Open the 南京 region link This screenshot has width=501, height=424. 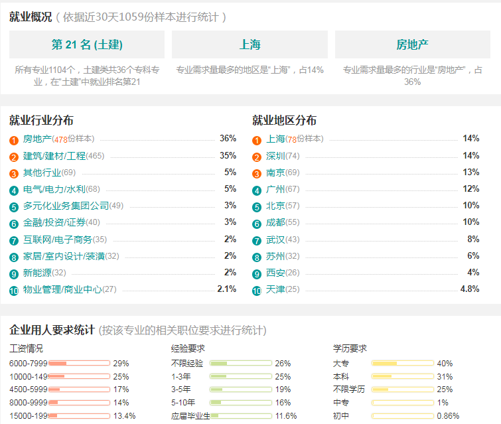pos(275,173)
